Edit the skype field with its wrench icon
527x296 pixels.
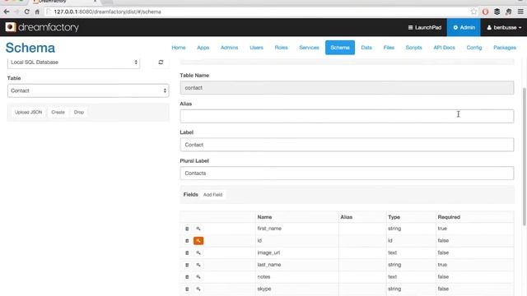[x=198, y=289]
